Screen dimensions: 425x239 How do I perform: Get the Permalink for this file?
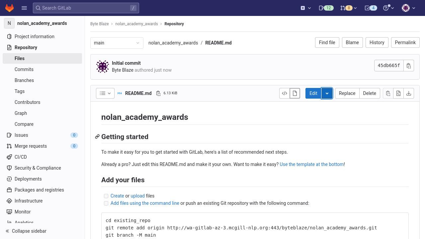click(405, 42)
